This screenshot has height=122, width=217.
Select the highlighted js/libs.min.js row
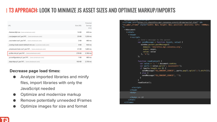[50, 53]
